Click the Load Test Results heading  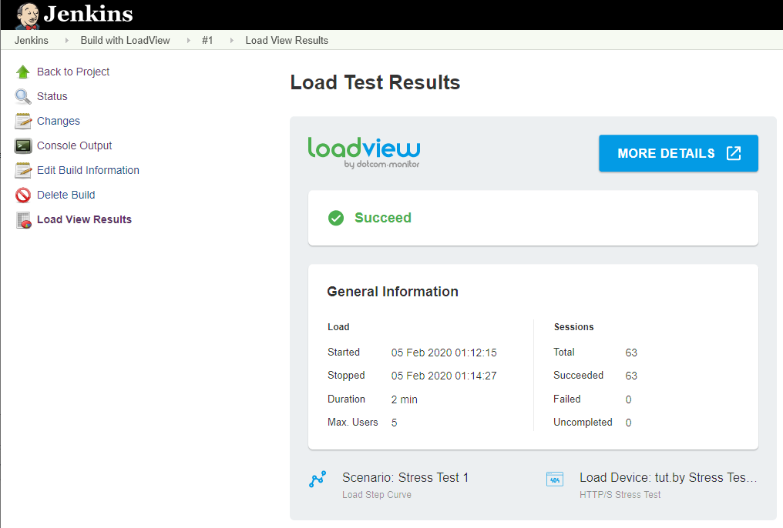375,82
